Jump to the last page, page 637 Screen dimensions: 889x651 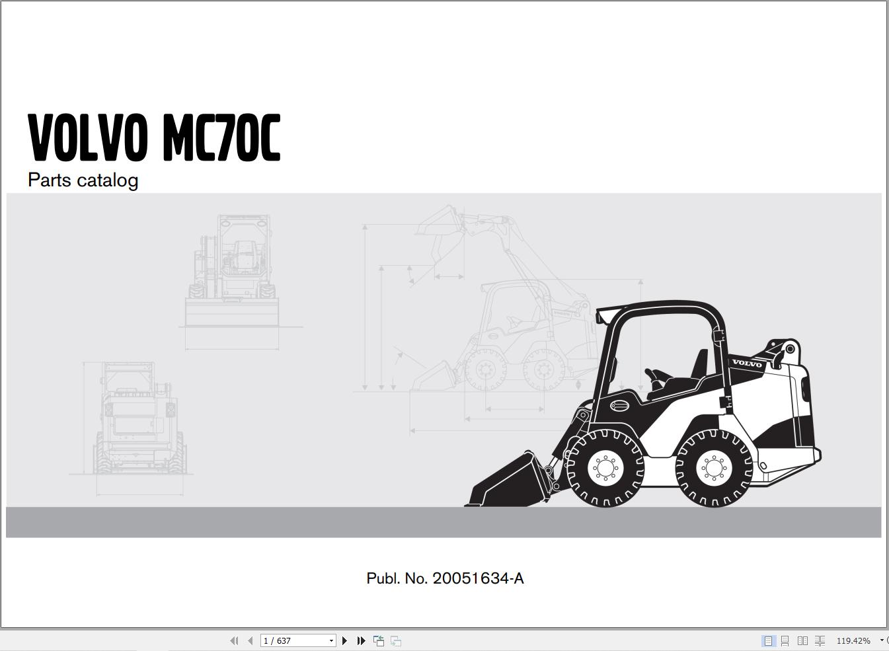[x=361, y=640]
